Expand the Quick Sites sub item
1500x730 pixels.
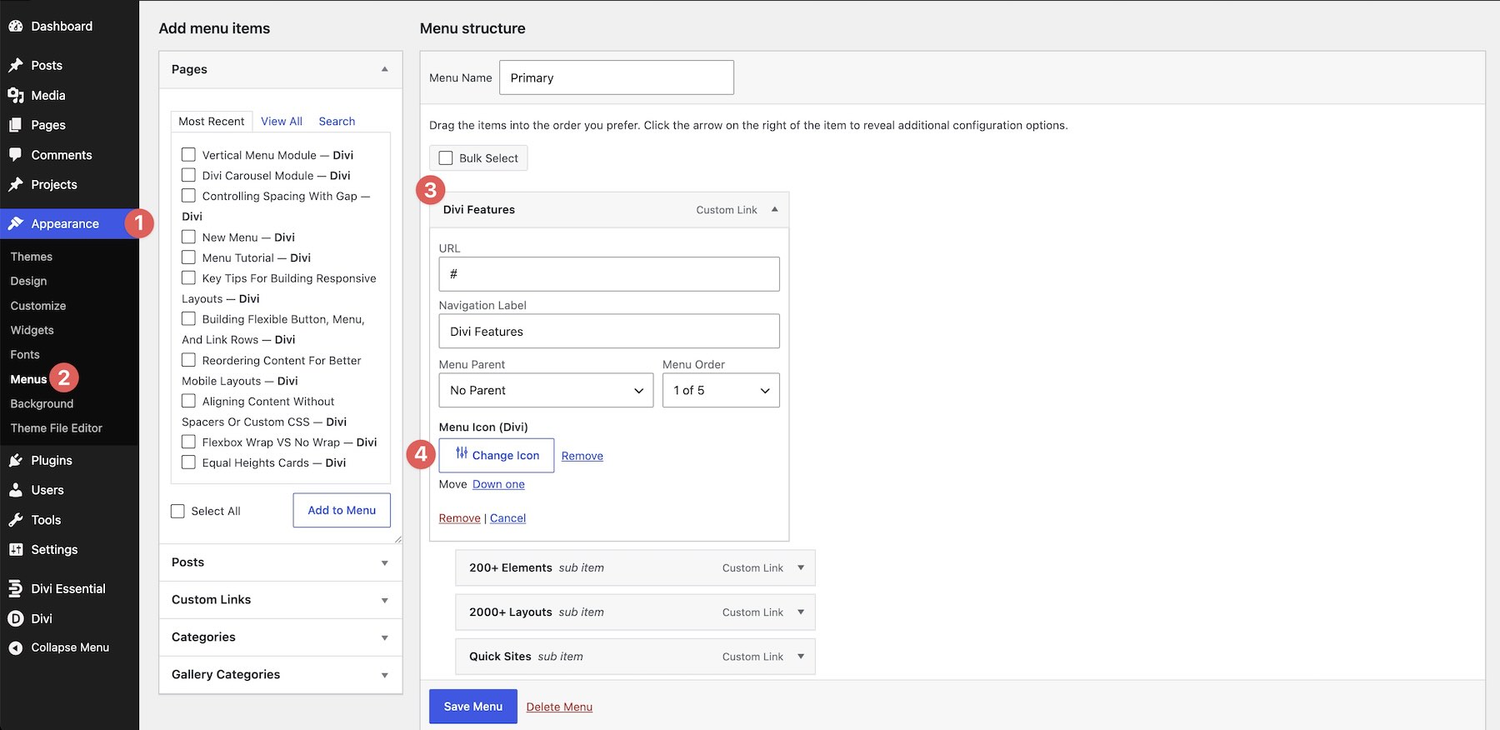pos(801,657)
